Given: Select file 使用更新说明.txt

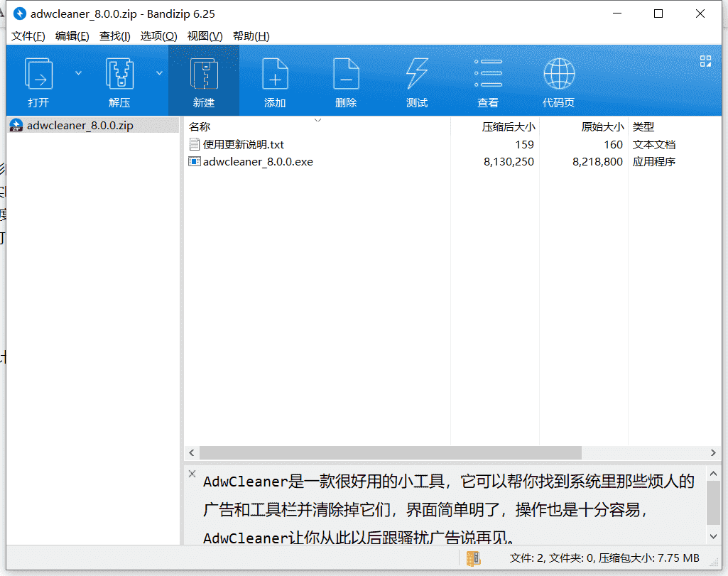Looking at the screenshot, I should pos(244,144).
